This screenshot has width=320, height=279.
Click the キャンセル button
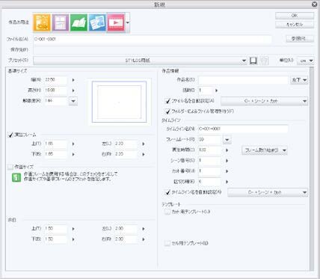click(x=295, y=25)
